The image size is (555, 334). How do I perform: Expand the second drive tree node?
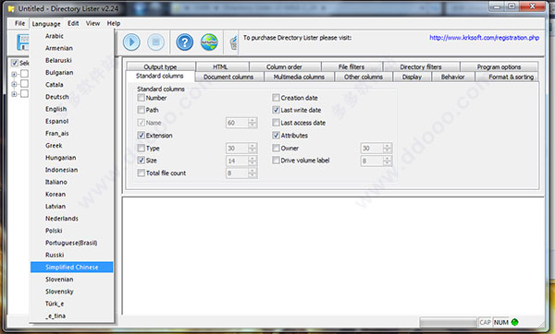(x=14, y=84)
